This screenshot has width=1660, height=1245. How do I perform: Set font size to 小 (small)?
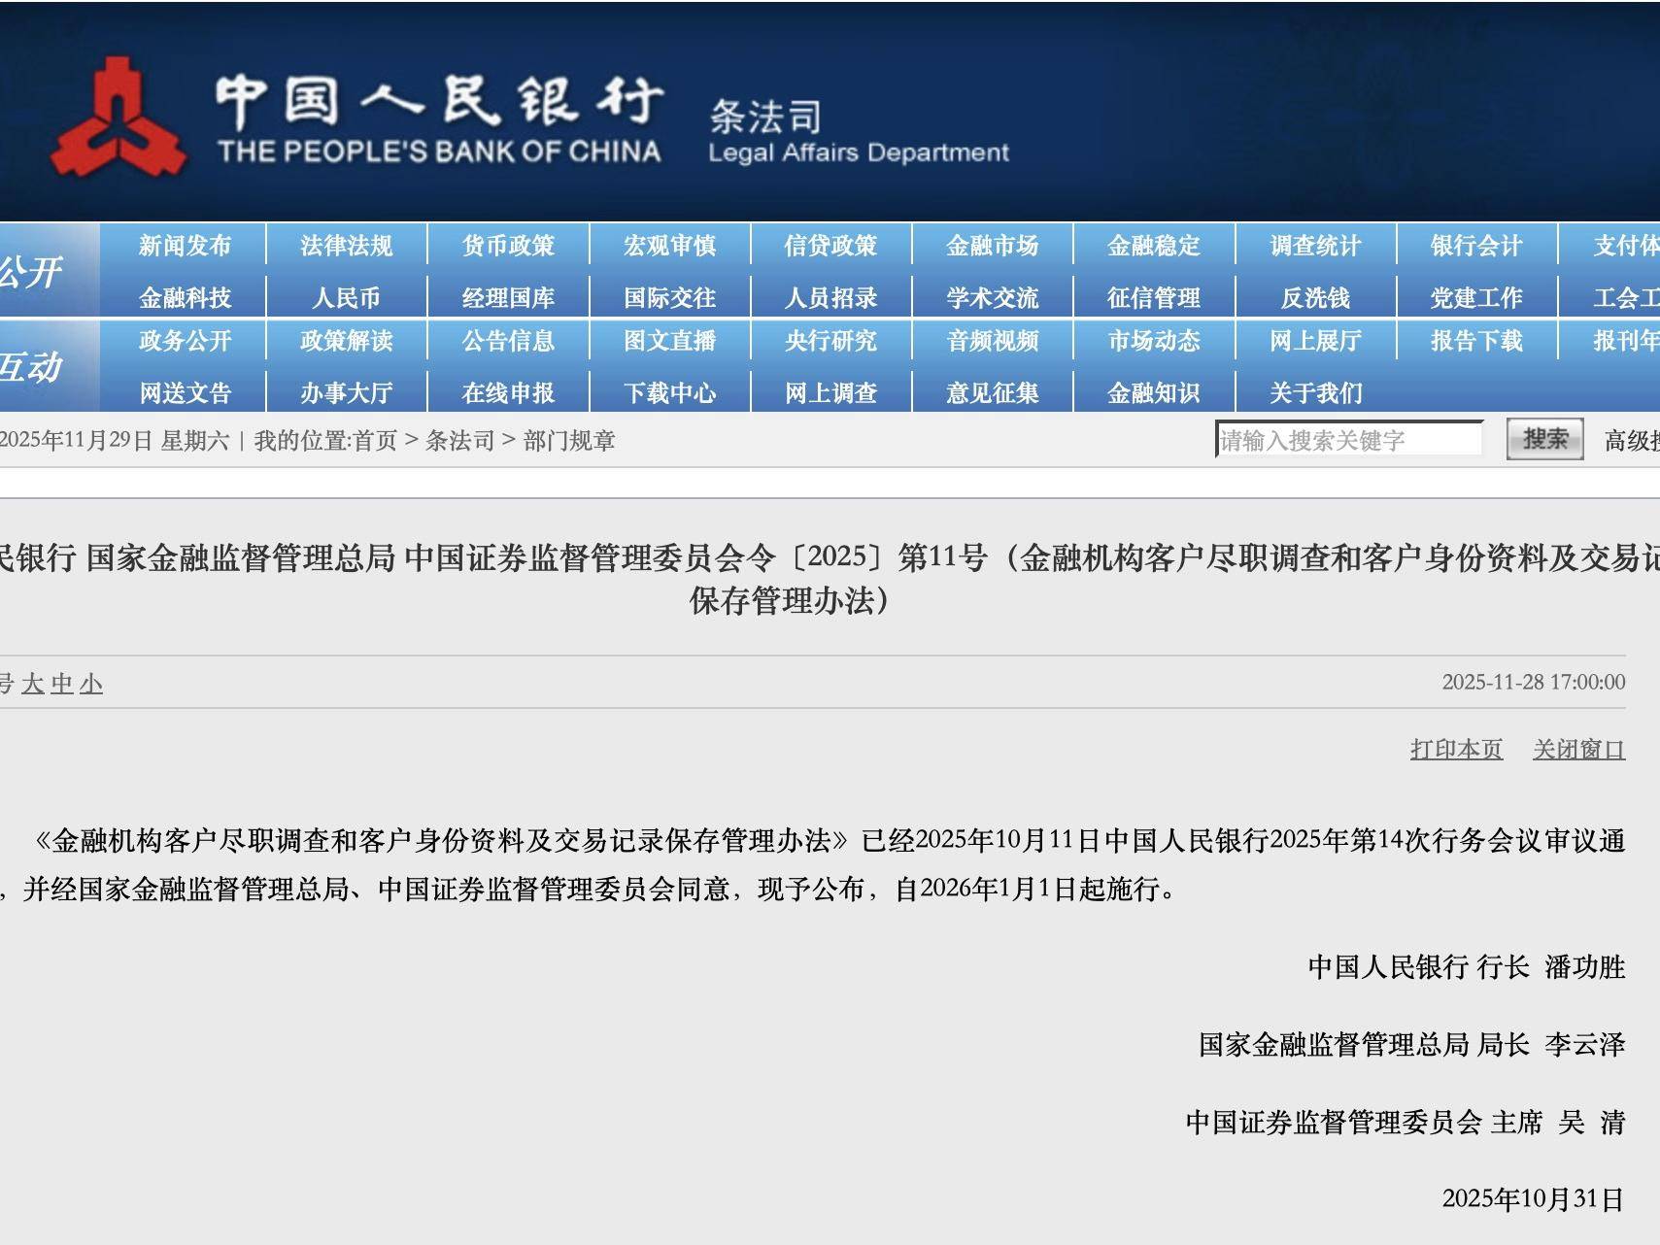(x=91, y=684)
